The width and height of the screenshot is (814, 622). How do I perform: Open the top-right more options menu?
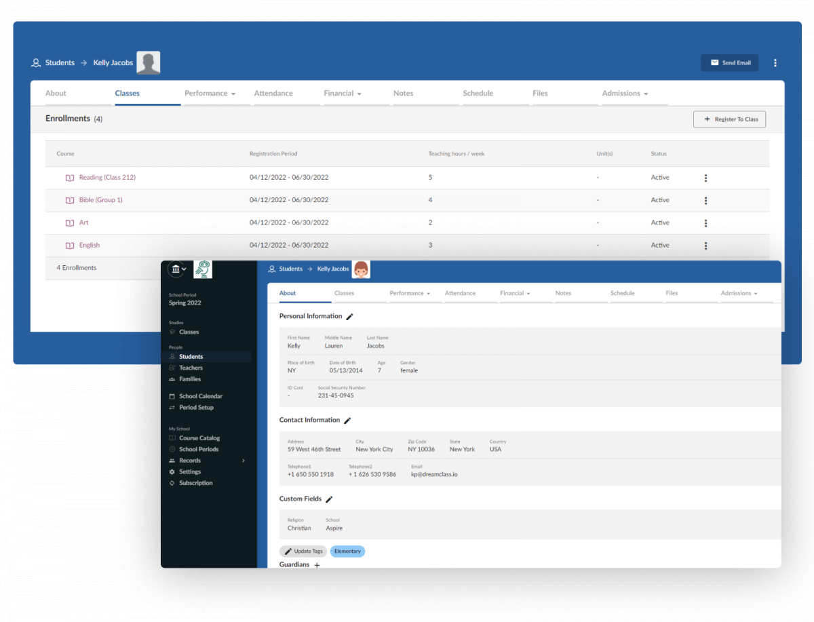pyautogui.click(x=775, y=63)
